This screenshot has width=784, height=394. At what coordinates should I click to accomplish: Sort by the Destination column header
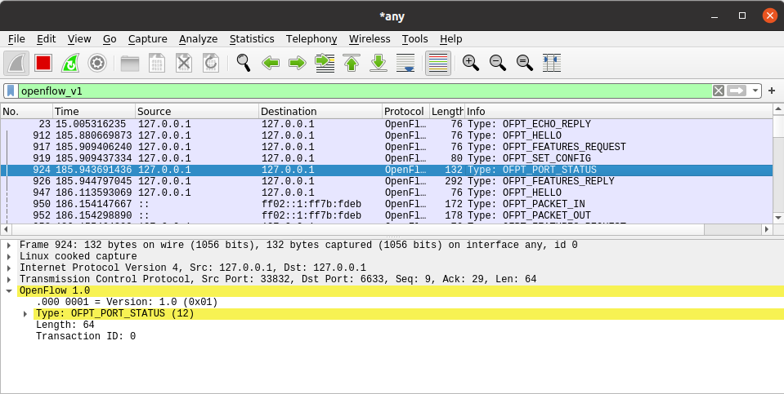[x=320, y=111]
